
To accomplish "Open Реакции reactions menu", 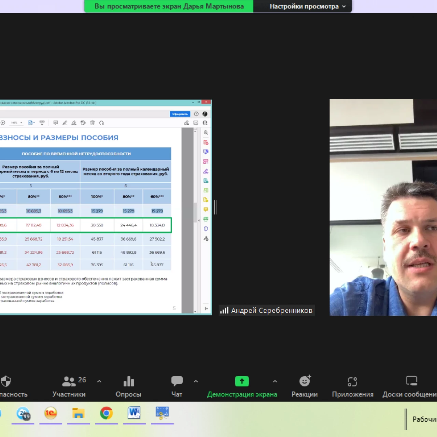I will [305, 387].
